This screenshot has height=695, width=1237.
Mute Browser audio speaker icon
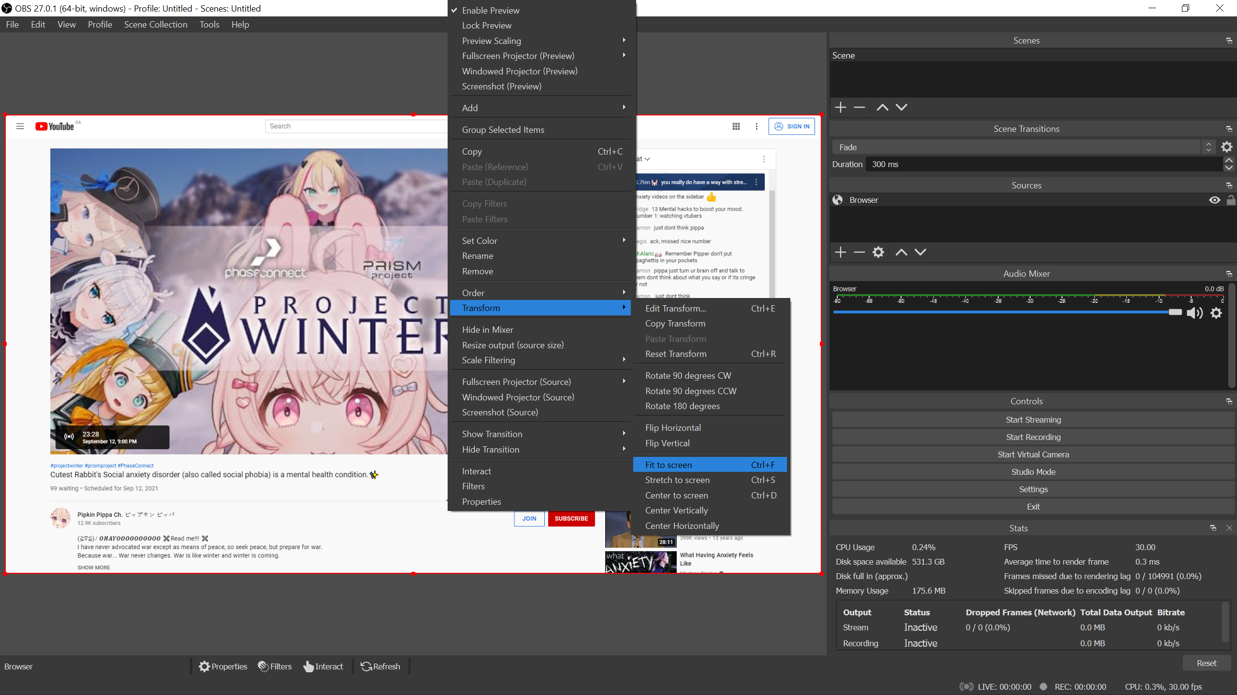coord(1194,313)
